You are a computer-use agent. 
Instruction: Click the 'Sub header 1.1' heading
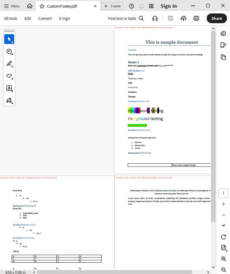click(136, 71)
